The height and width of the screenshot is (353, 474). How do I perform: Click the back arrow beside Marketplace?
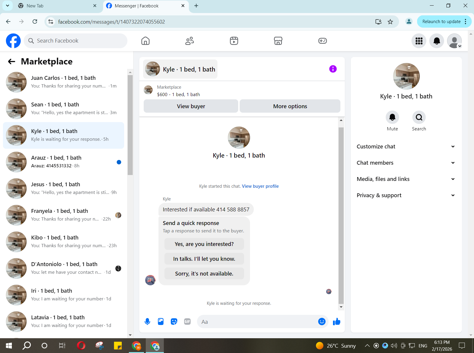[12, 61]
